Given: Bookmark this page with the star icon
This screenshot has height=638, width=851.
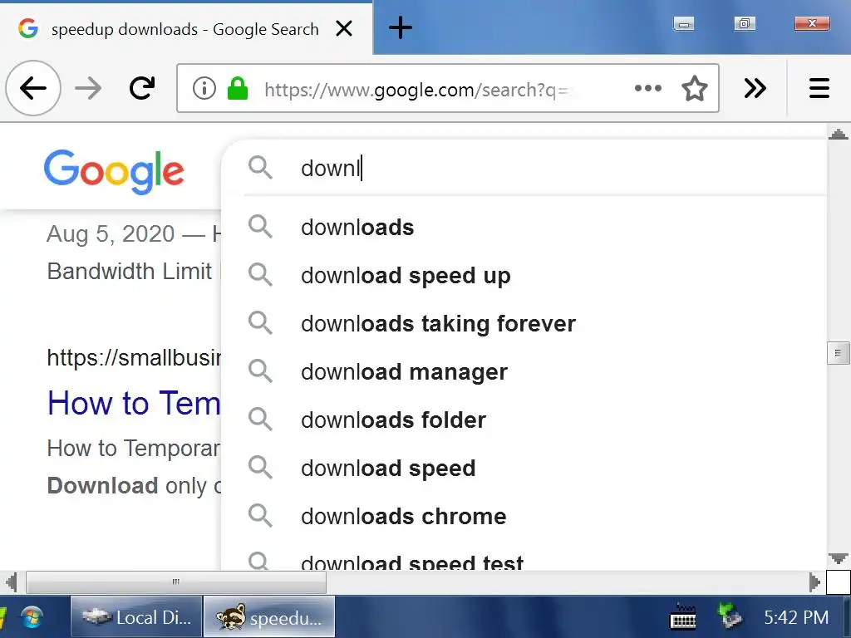Looking at the screenshot, I should click(694, 88).
